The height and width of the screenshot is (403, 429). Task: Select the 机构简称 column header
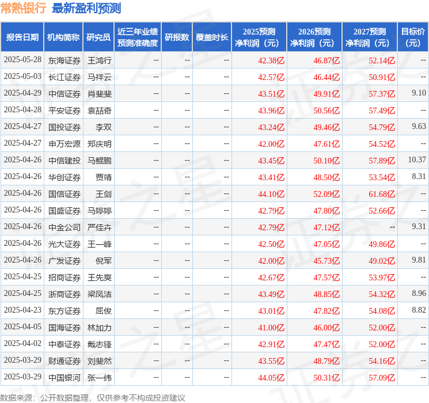[x=63, y=37]
